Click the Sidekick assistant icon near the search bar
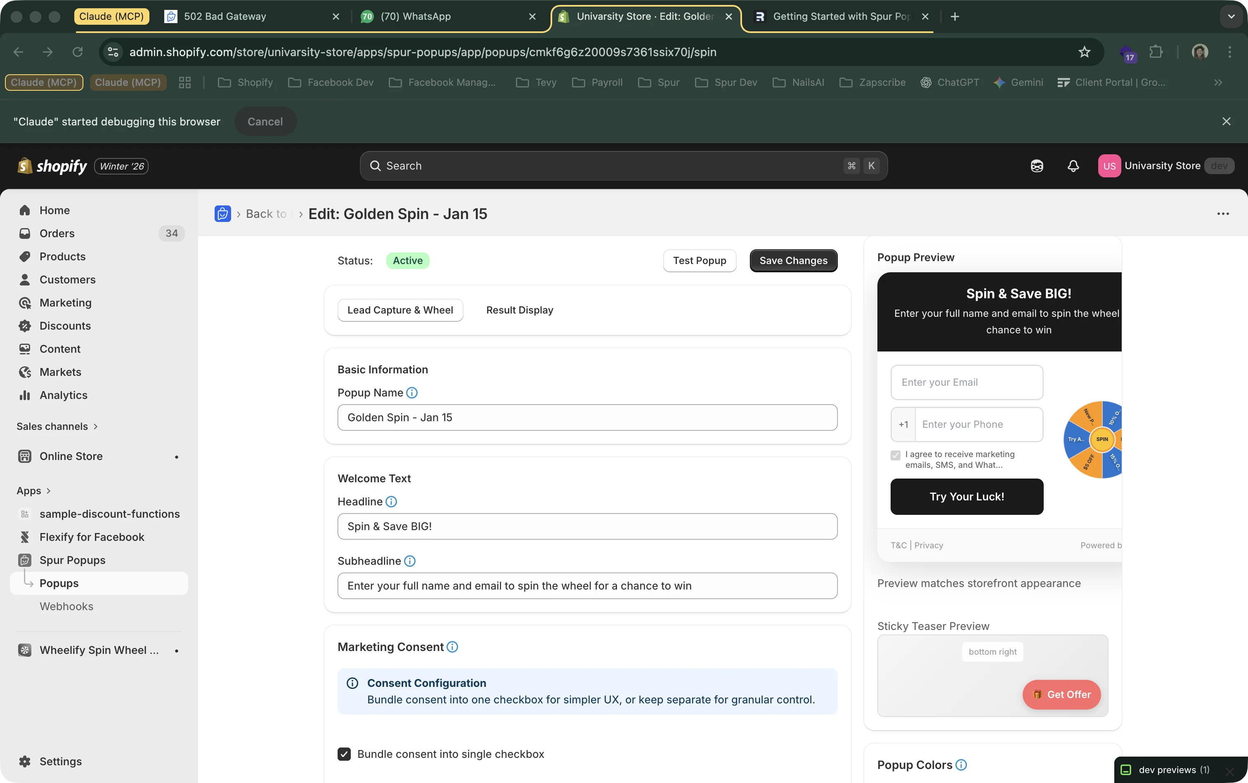Viewport: 1248px width, 783px height. pos(1037,166)
